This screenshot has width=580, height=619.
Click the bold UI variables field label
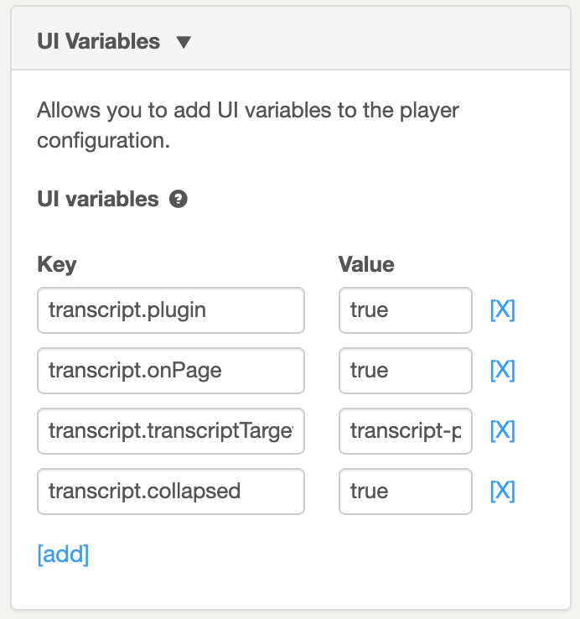[98, 199]
